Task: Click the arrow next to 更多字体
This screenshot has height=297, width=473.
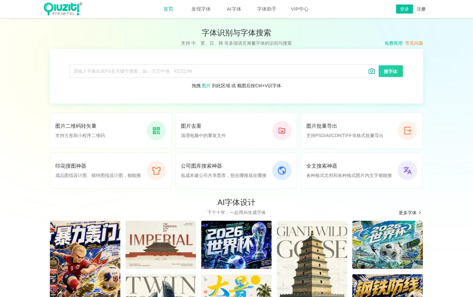Action: [x=420, y=213]
